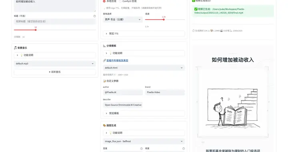Click the brand field with Pixelle-Video

(x=165, y=92)
